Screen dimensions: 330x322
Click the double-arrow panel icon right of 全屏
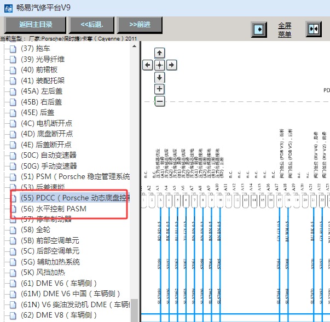click(314, 29)
